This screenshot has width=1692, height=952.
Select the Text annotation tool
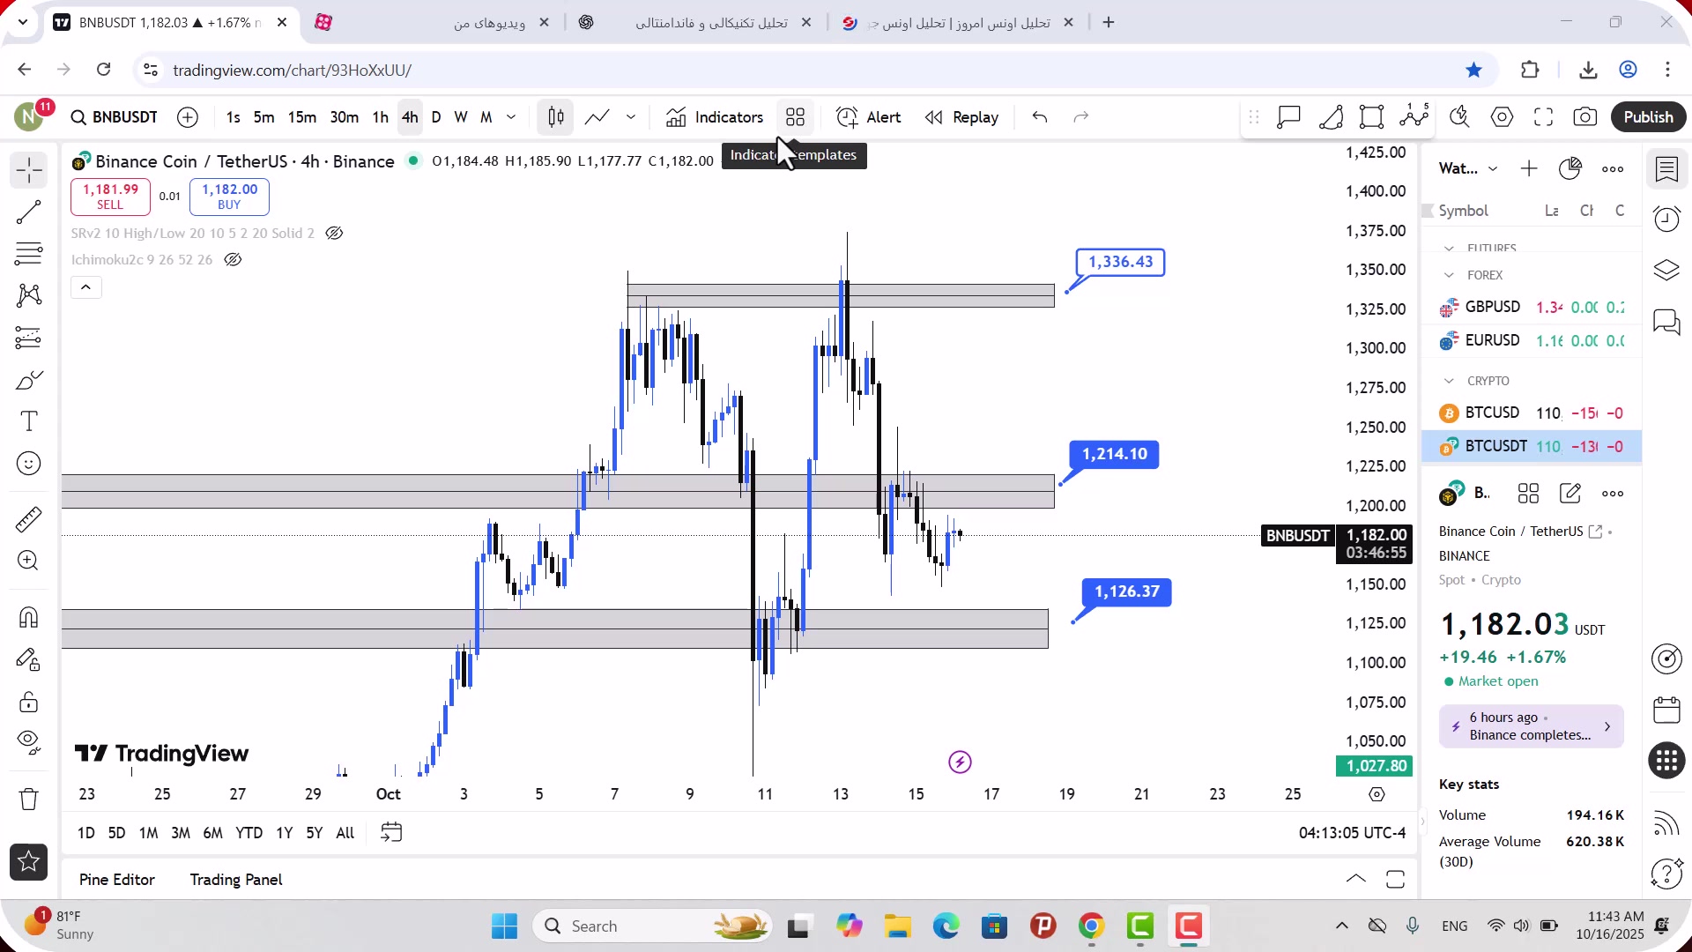pyautogui.click(x=29, y=421)
